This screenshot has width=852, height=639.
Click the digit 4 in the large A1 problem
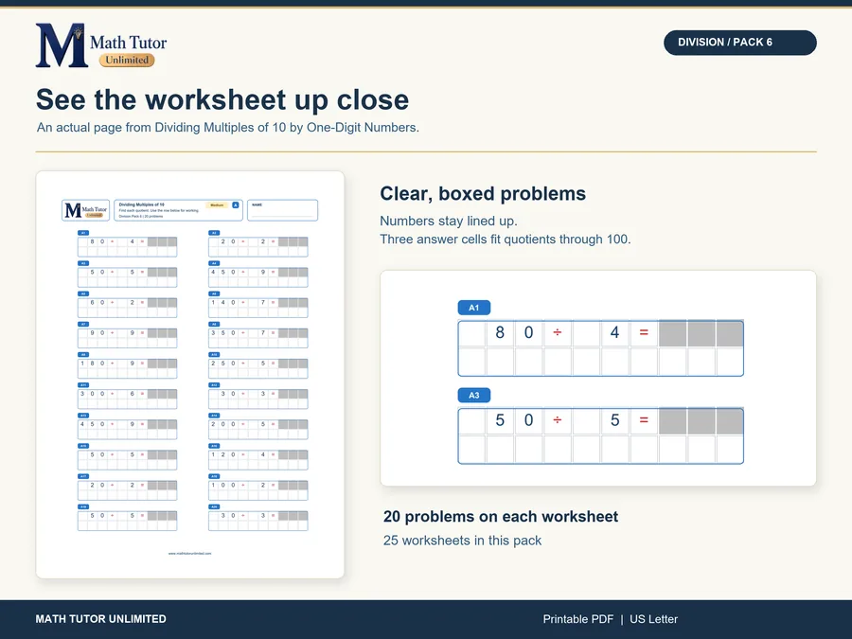(615, 332)
